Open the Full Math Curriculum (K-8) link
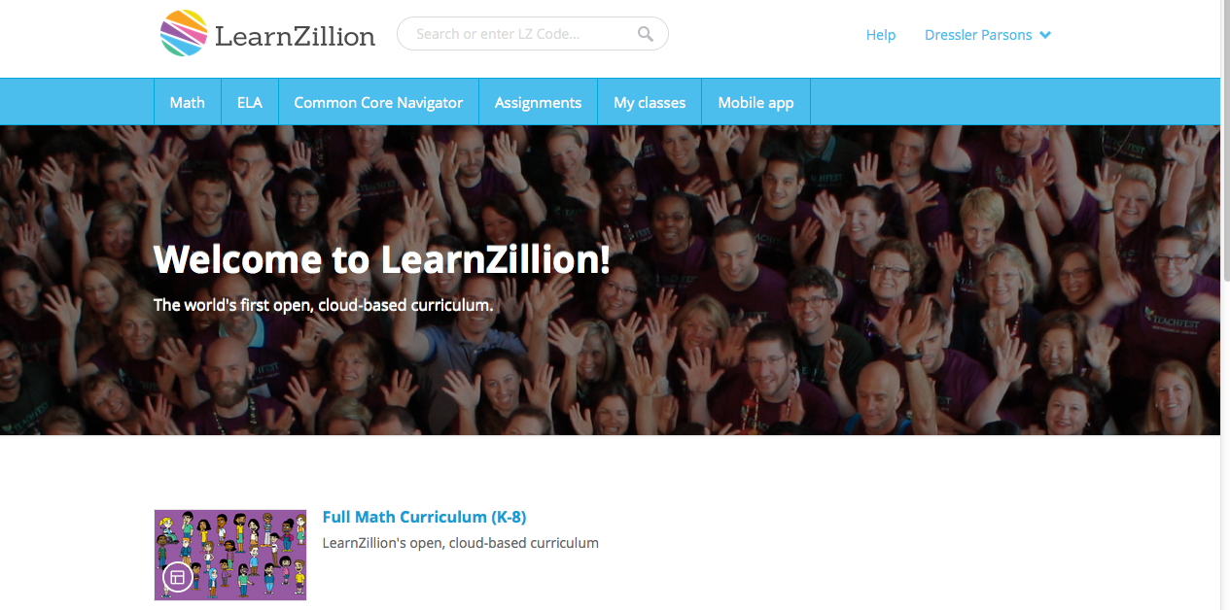The height and width of the screenshot is (610, 1230). click(424, 517)
